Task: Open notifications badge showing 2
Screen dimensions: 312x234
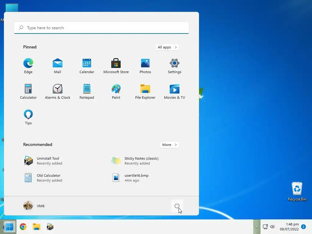Action: click(x=303, y=227)
